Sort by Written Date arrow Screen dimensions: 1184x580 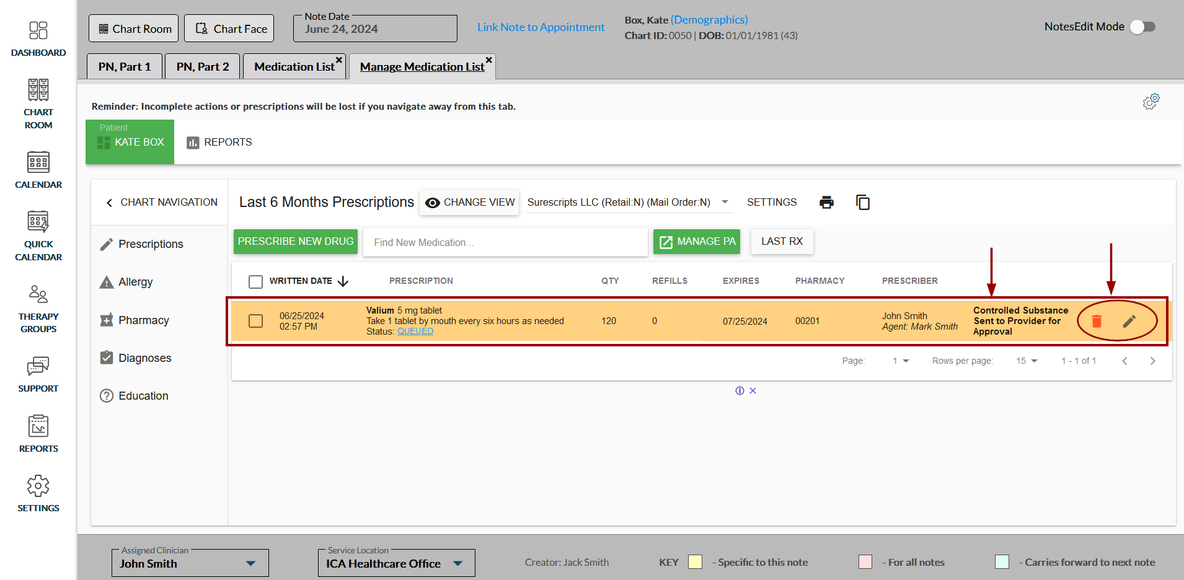pos(343,281)
